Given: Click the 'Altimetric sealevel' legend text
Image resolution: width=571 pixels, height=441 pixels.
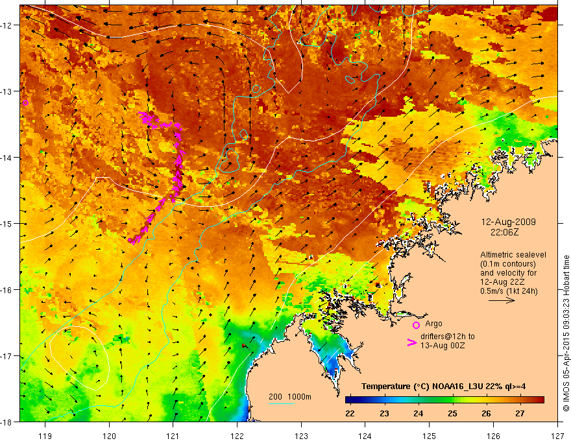Looking at the screenshot, I should pos(513,255).
